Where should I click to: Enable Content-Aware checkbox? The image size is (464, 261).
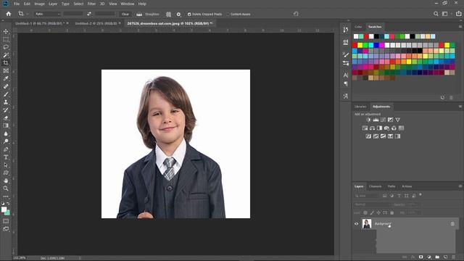(228, 14)
